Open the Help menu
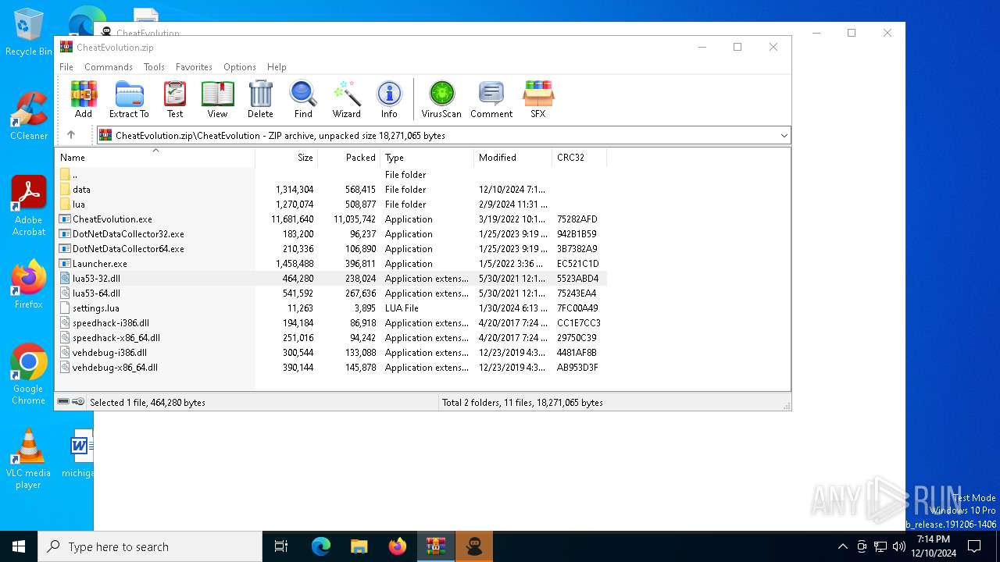 [x=277, y=67]
